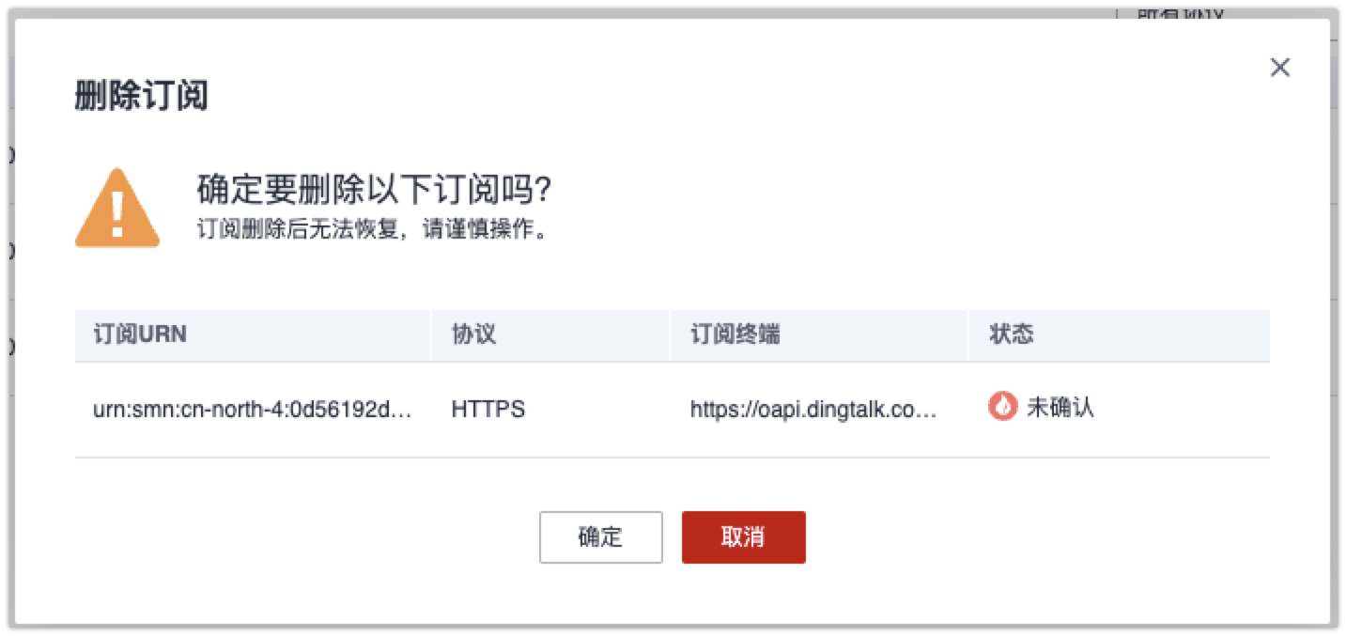The height and width of the screenshot is (637, 1347).
Task: Click the partially hidden 所有协议 dropdown behind the dialog
Action: 1182,12
